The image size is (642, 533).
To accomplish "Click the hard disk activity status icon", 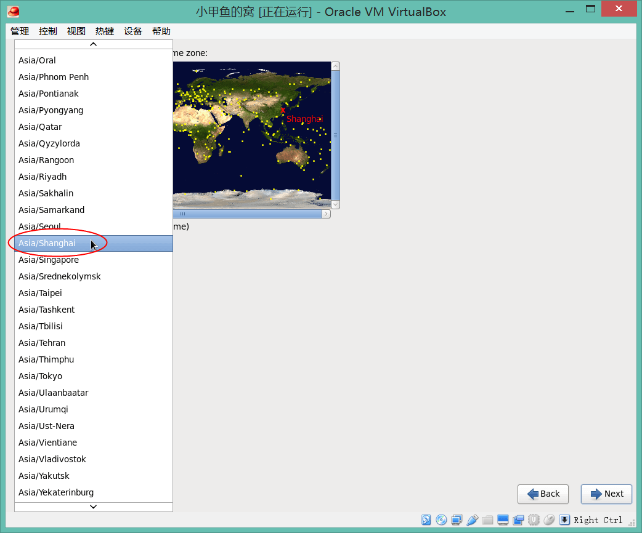I will (x=426, y=520).
